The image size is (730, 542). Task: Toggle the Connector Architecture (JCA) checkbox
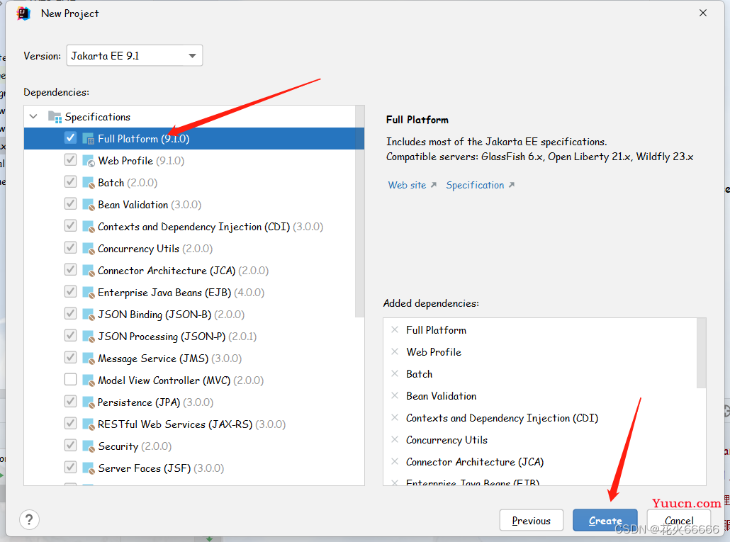[x=70, y=270]
